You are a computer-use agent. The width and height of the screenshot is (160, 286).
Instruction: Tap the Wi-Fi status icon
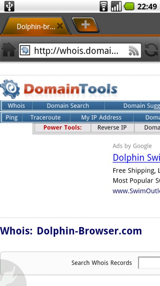pyautogui.click(x=104, y=6)
